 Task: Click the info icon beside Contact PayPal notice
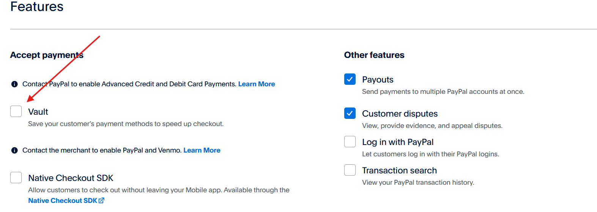coord(14,84)
